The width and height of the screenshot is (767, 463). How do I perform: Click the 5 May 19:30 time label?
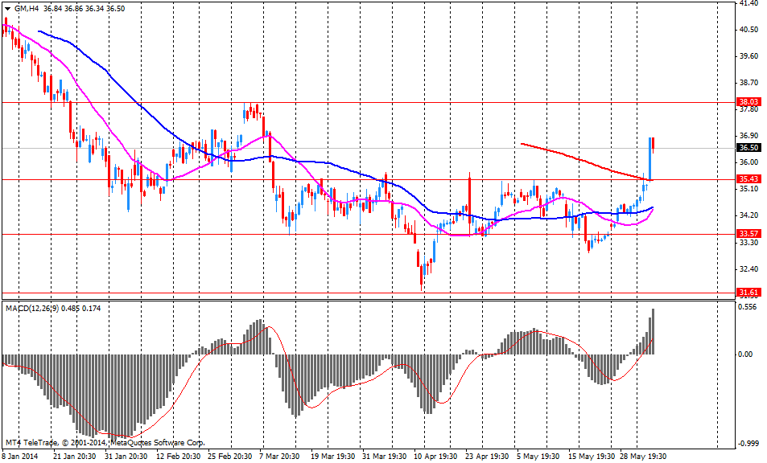coord(538,456)
